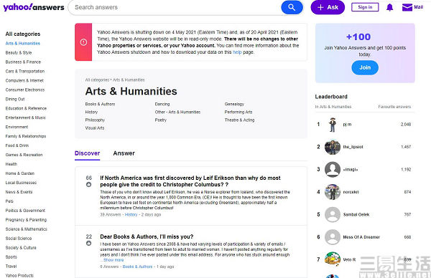
Task: Select Computers & Internet category in sidebar
Action: coord(24,80)
